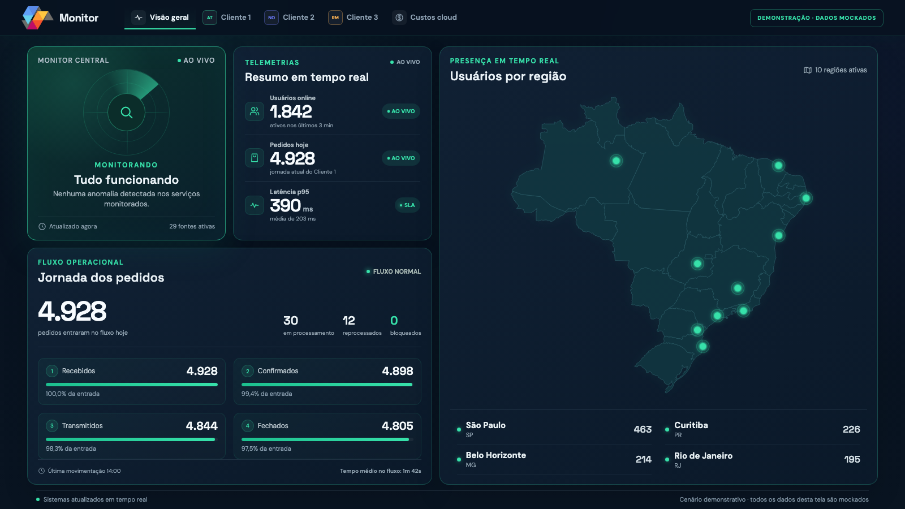Switch to the Cliente 2 tab
Viewport: 905px width, 509px height.
(x=289, y=18)
